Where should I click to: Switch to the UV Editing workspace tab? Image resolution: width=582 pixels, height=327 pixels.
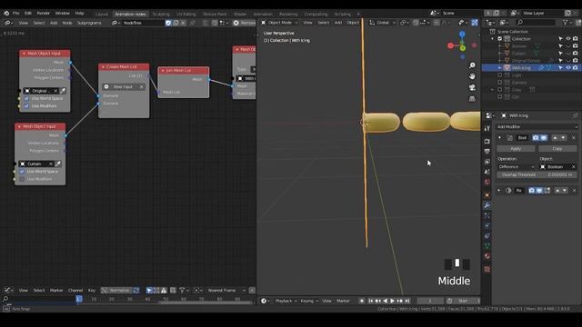click(x=186, y=15)
